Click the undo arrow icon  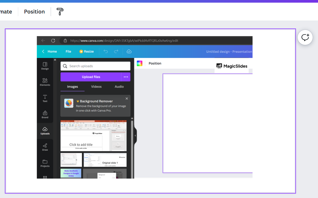coord(106,51)
